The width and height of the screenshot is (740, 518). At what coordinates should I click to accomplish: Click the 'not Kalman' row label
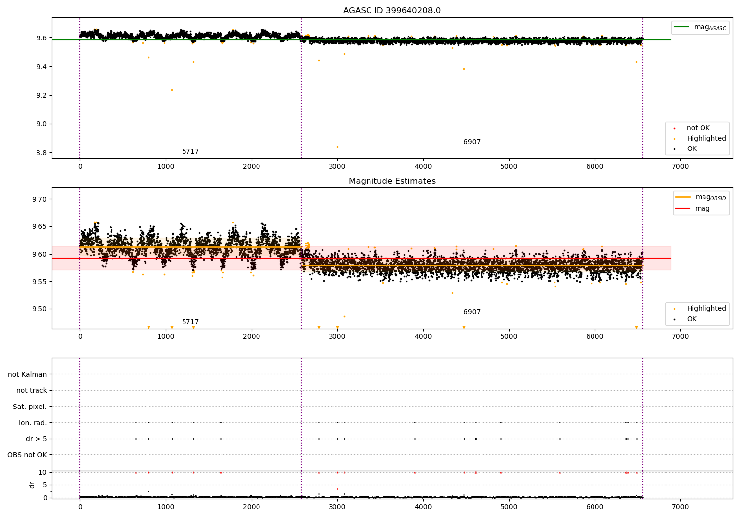coord(28,374)
